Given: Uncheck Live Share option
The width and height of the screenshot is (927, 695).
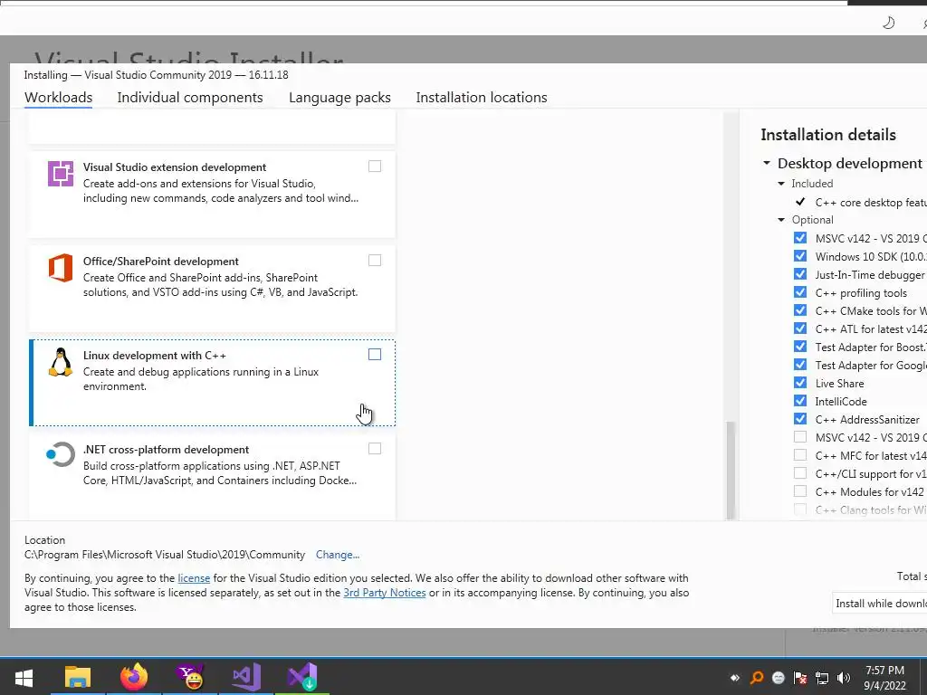Looking at the screenshot, I should [800, 383].
